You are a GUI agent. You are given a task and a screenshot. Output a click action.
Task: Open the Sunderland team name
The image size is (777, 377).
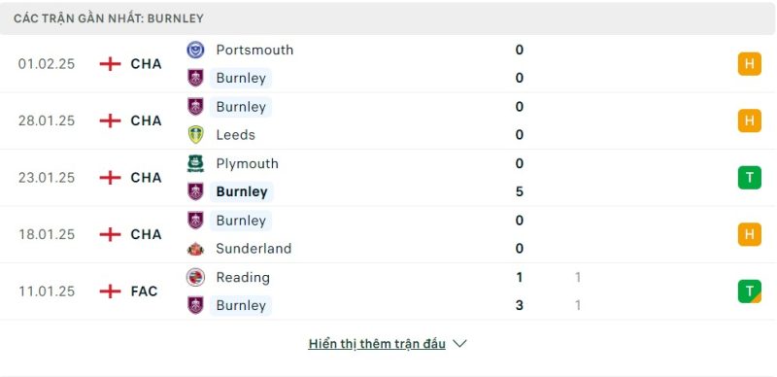(253, 249)
